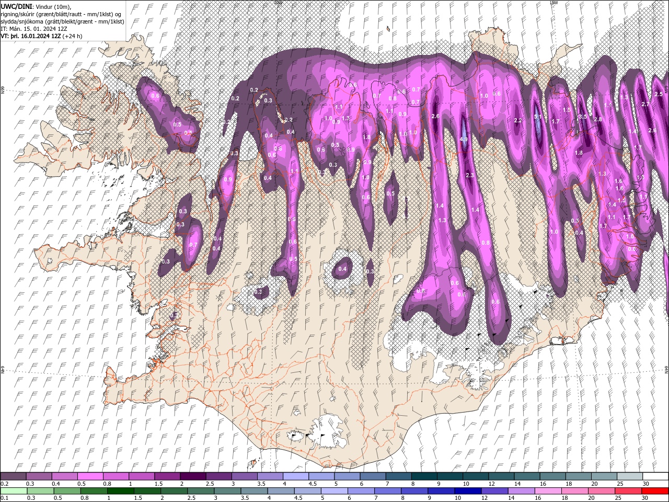Select the deep blue 10 swatch in lower legend
The width and height of the screenshot is (669, 502).
467,491
